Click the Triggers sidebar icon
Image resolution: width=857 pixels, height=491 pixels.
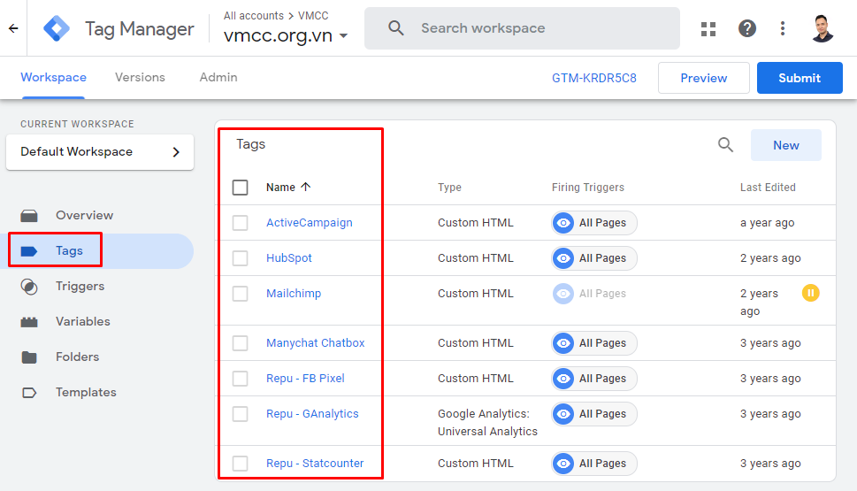pyautogui.click(x=29, y=287)
